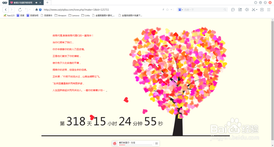Open the Amazon bookmarks folder
274x147 pixels.
click(61, 16)
